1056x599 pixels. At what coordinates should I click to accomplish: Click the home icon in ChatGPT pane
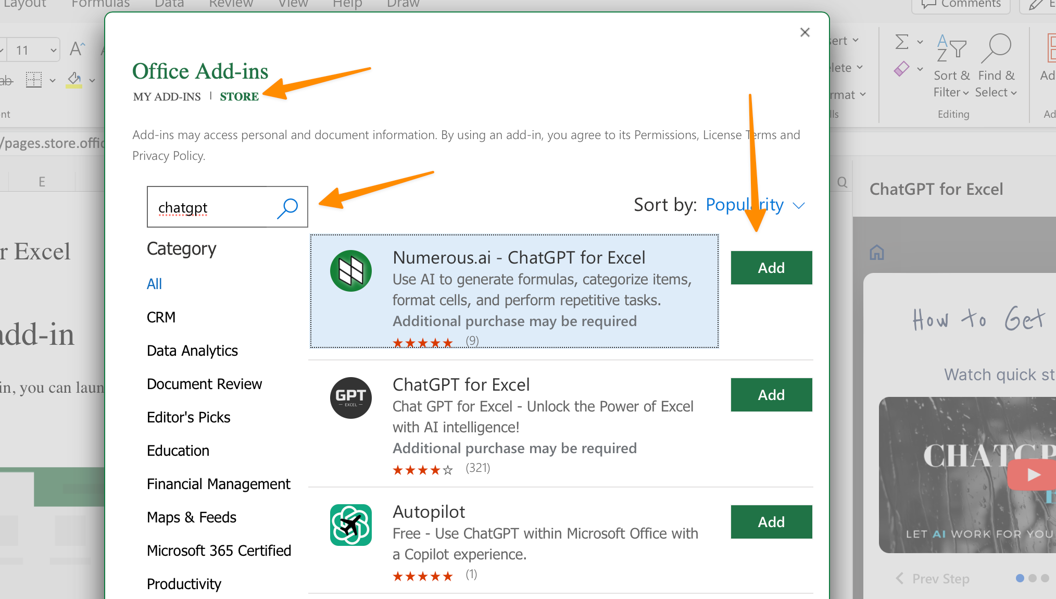click(877, 253)
